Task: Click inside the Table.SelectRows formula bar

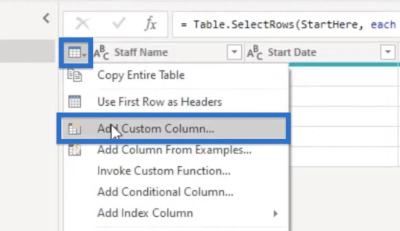Action: pos(286,24)
